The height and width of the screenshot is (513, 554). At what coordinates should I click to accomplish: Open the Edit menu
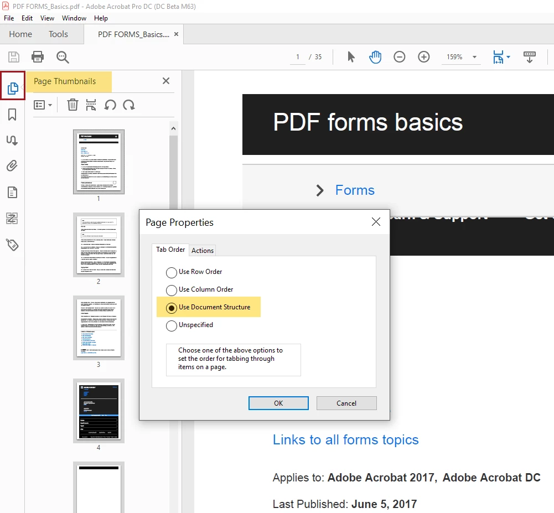[27, 18]
